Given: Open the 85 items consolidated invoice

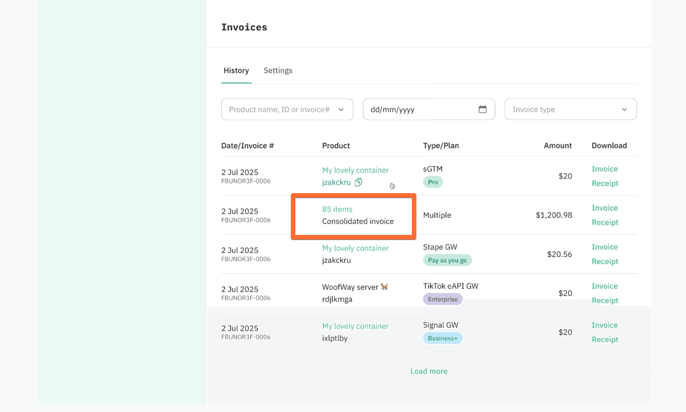Looking at the screenshot, I should coord(337,209).
